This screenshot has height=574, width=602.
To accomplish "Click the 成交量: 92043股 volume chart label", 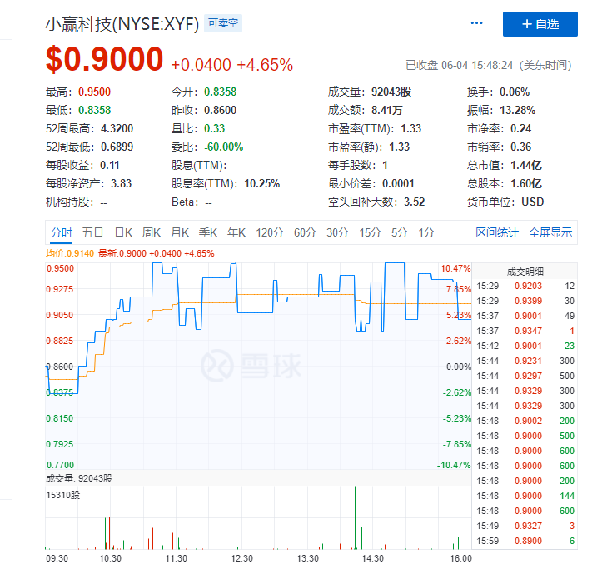I will 79,479.
